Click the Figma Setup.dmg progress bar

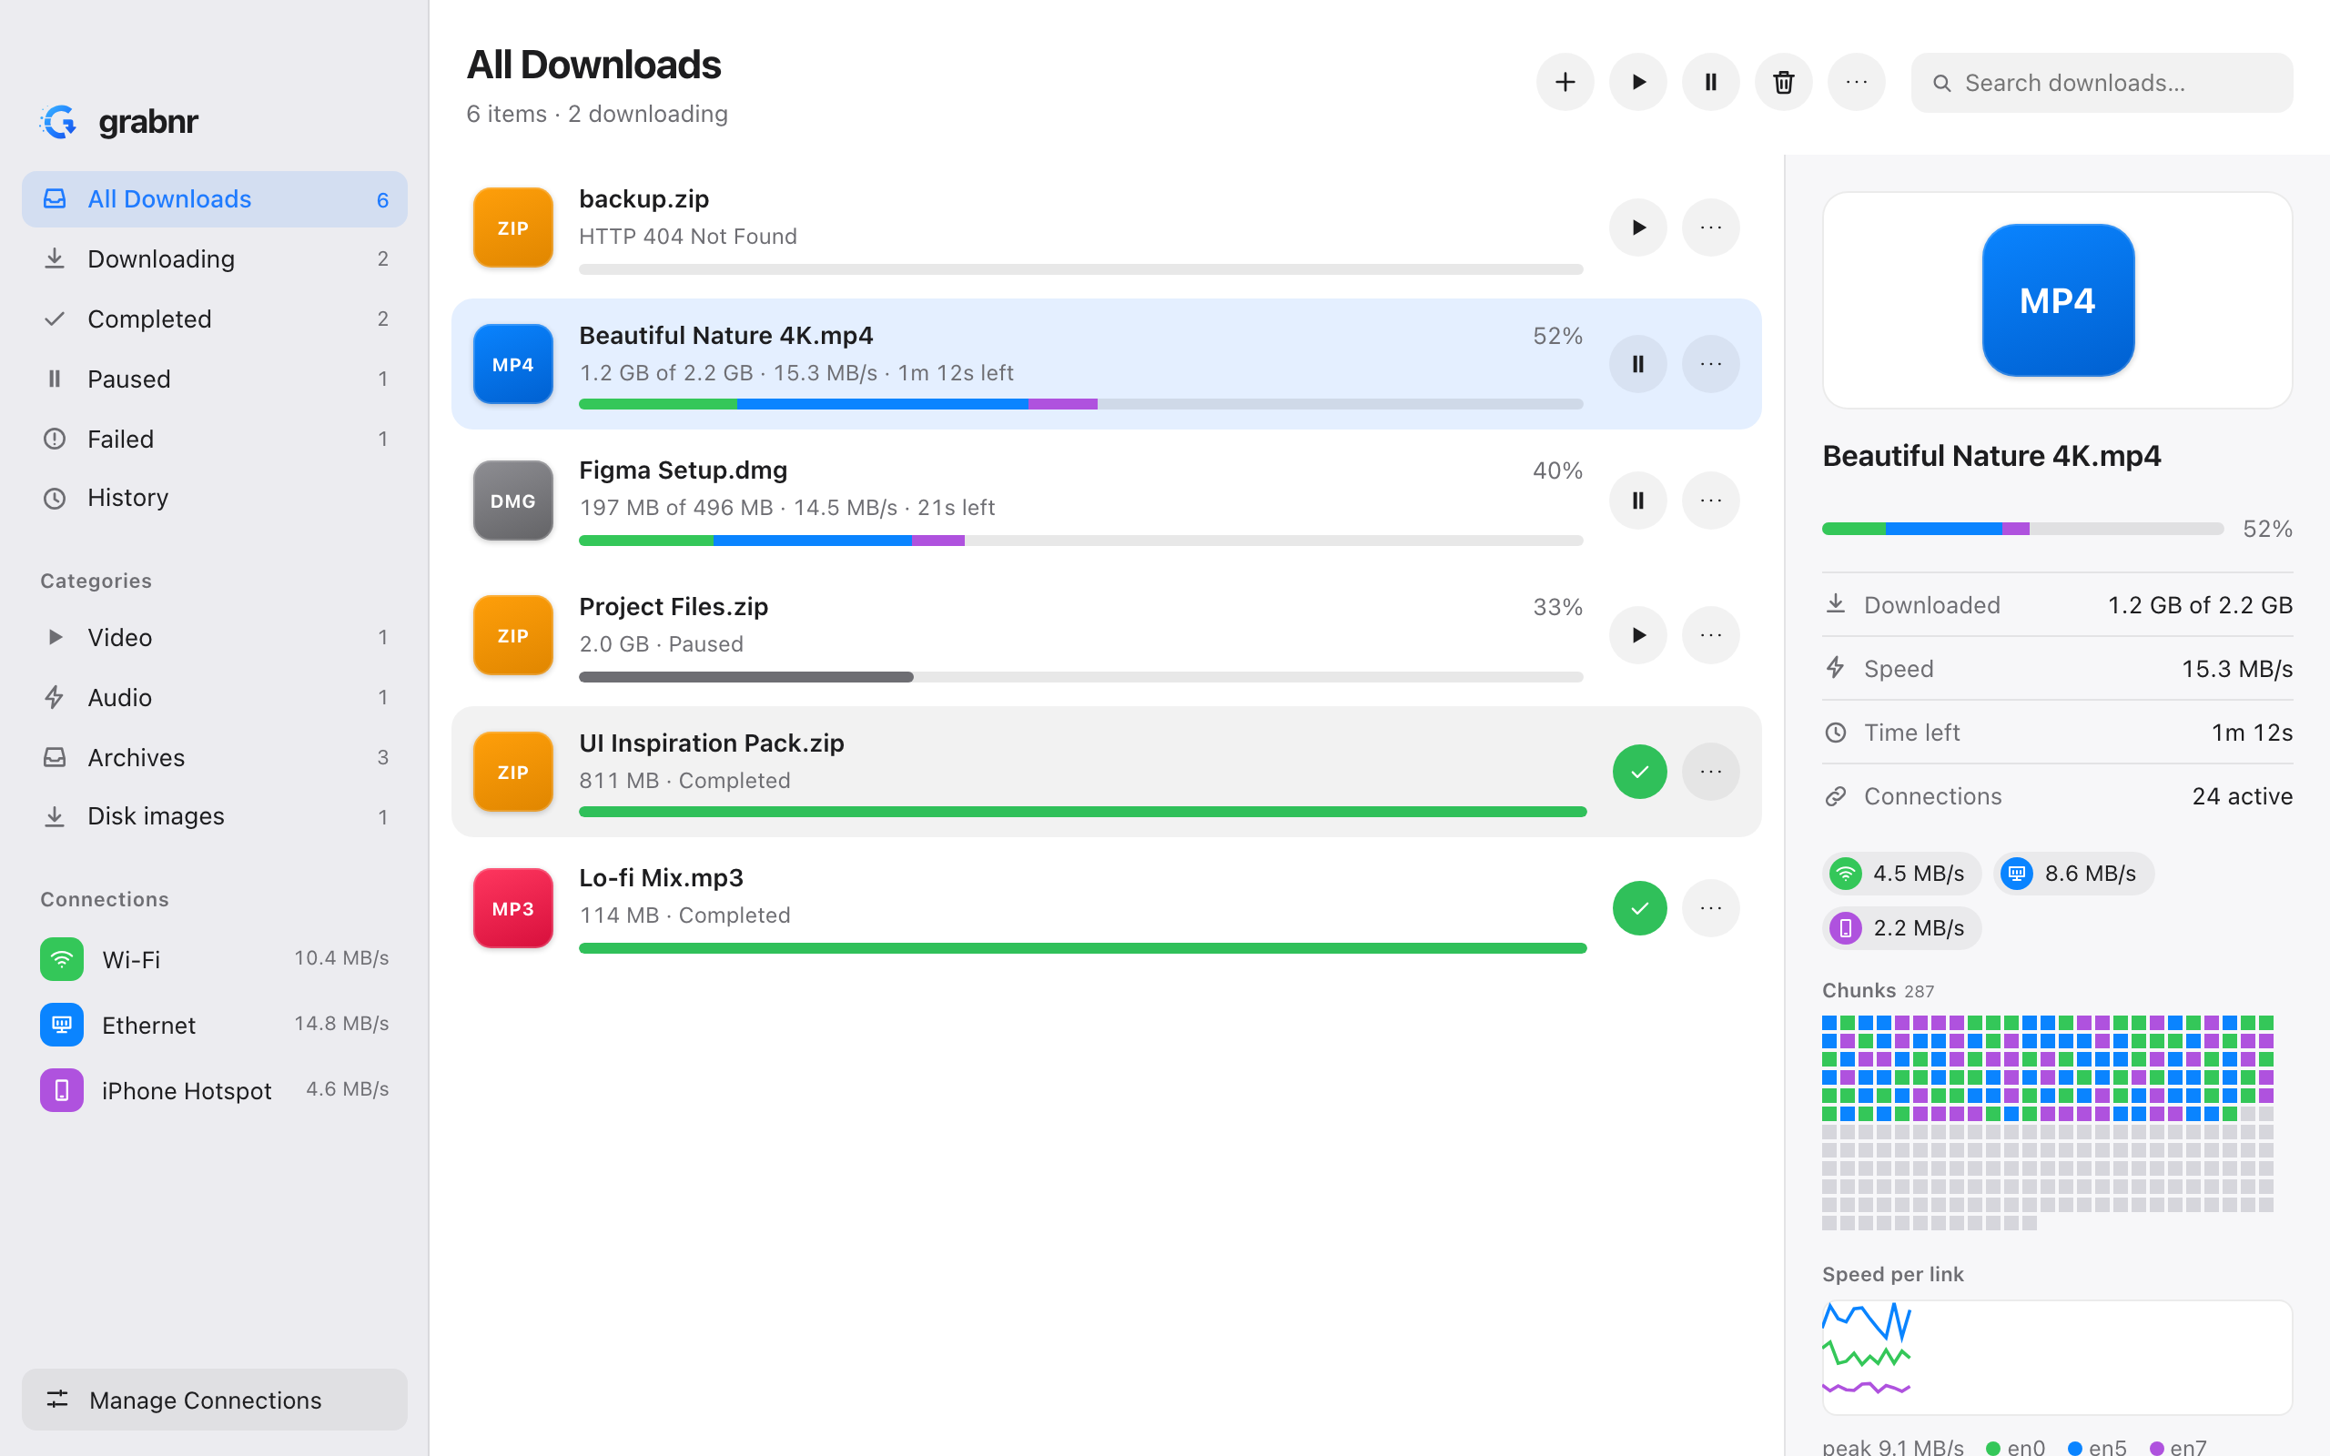click(x=1080, y=541)
